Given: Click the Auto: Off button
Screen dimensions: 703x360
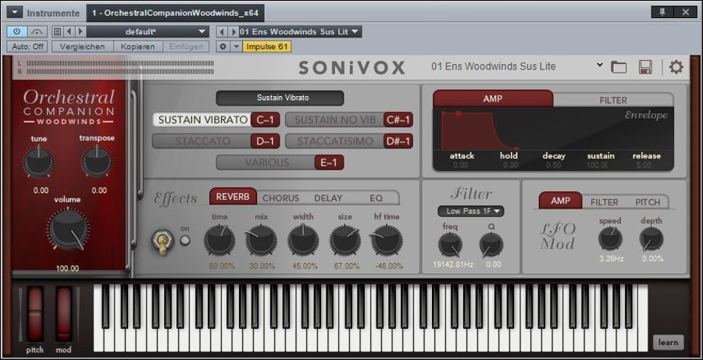Looking at the screenshot, I should point(27,47).
